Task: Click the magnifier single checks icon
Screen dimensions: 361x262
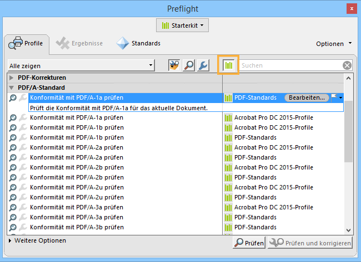Action: point(189,65)
